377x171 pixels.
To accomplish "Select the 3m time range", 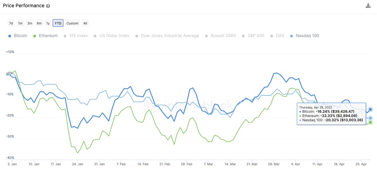I will point(30,23).
